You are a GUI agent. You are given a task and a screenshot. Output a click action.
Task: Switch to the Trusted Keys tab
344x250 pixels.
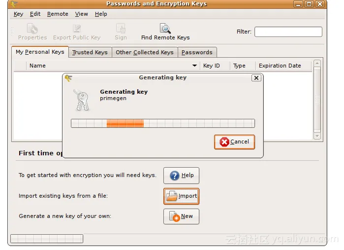[x=90, y=52]
